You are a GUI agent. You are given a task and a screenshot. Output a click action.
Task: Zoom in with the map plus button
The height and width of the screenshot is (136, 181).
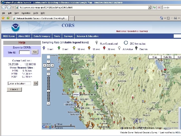(x=49, y=74)
